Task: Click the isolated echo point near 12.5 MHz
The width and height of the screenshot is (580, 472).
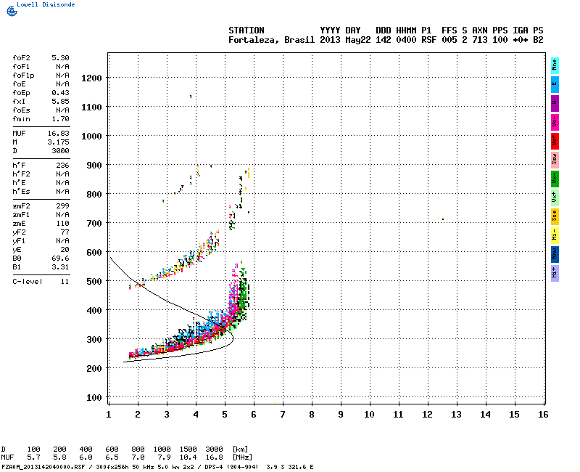Action: click(x=442, y=219)
